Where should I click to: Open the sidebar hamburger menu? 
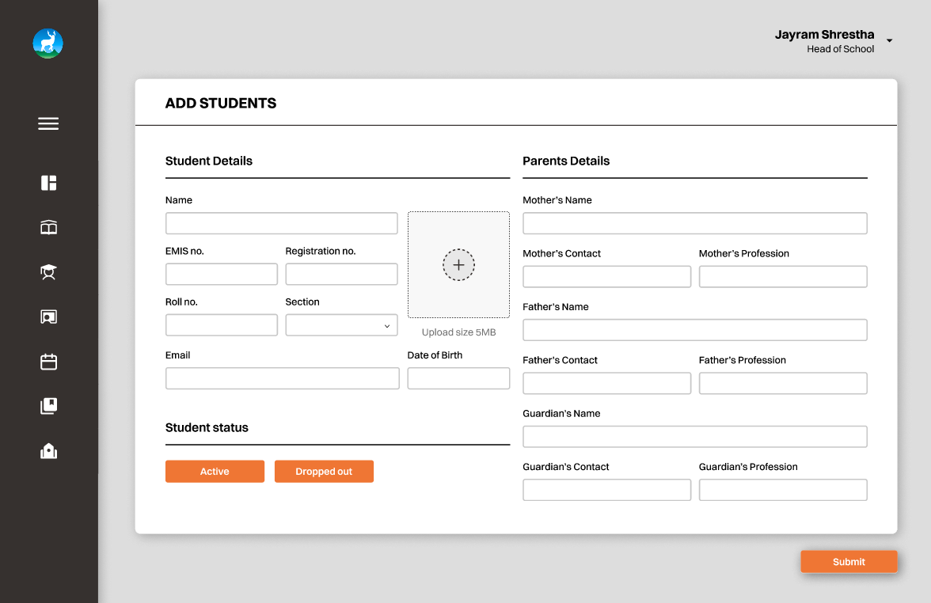48,123
